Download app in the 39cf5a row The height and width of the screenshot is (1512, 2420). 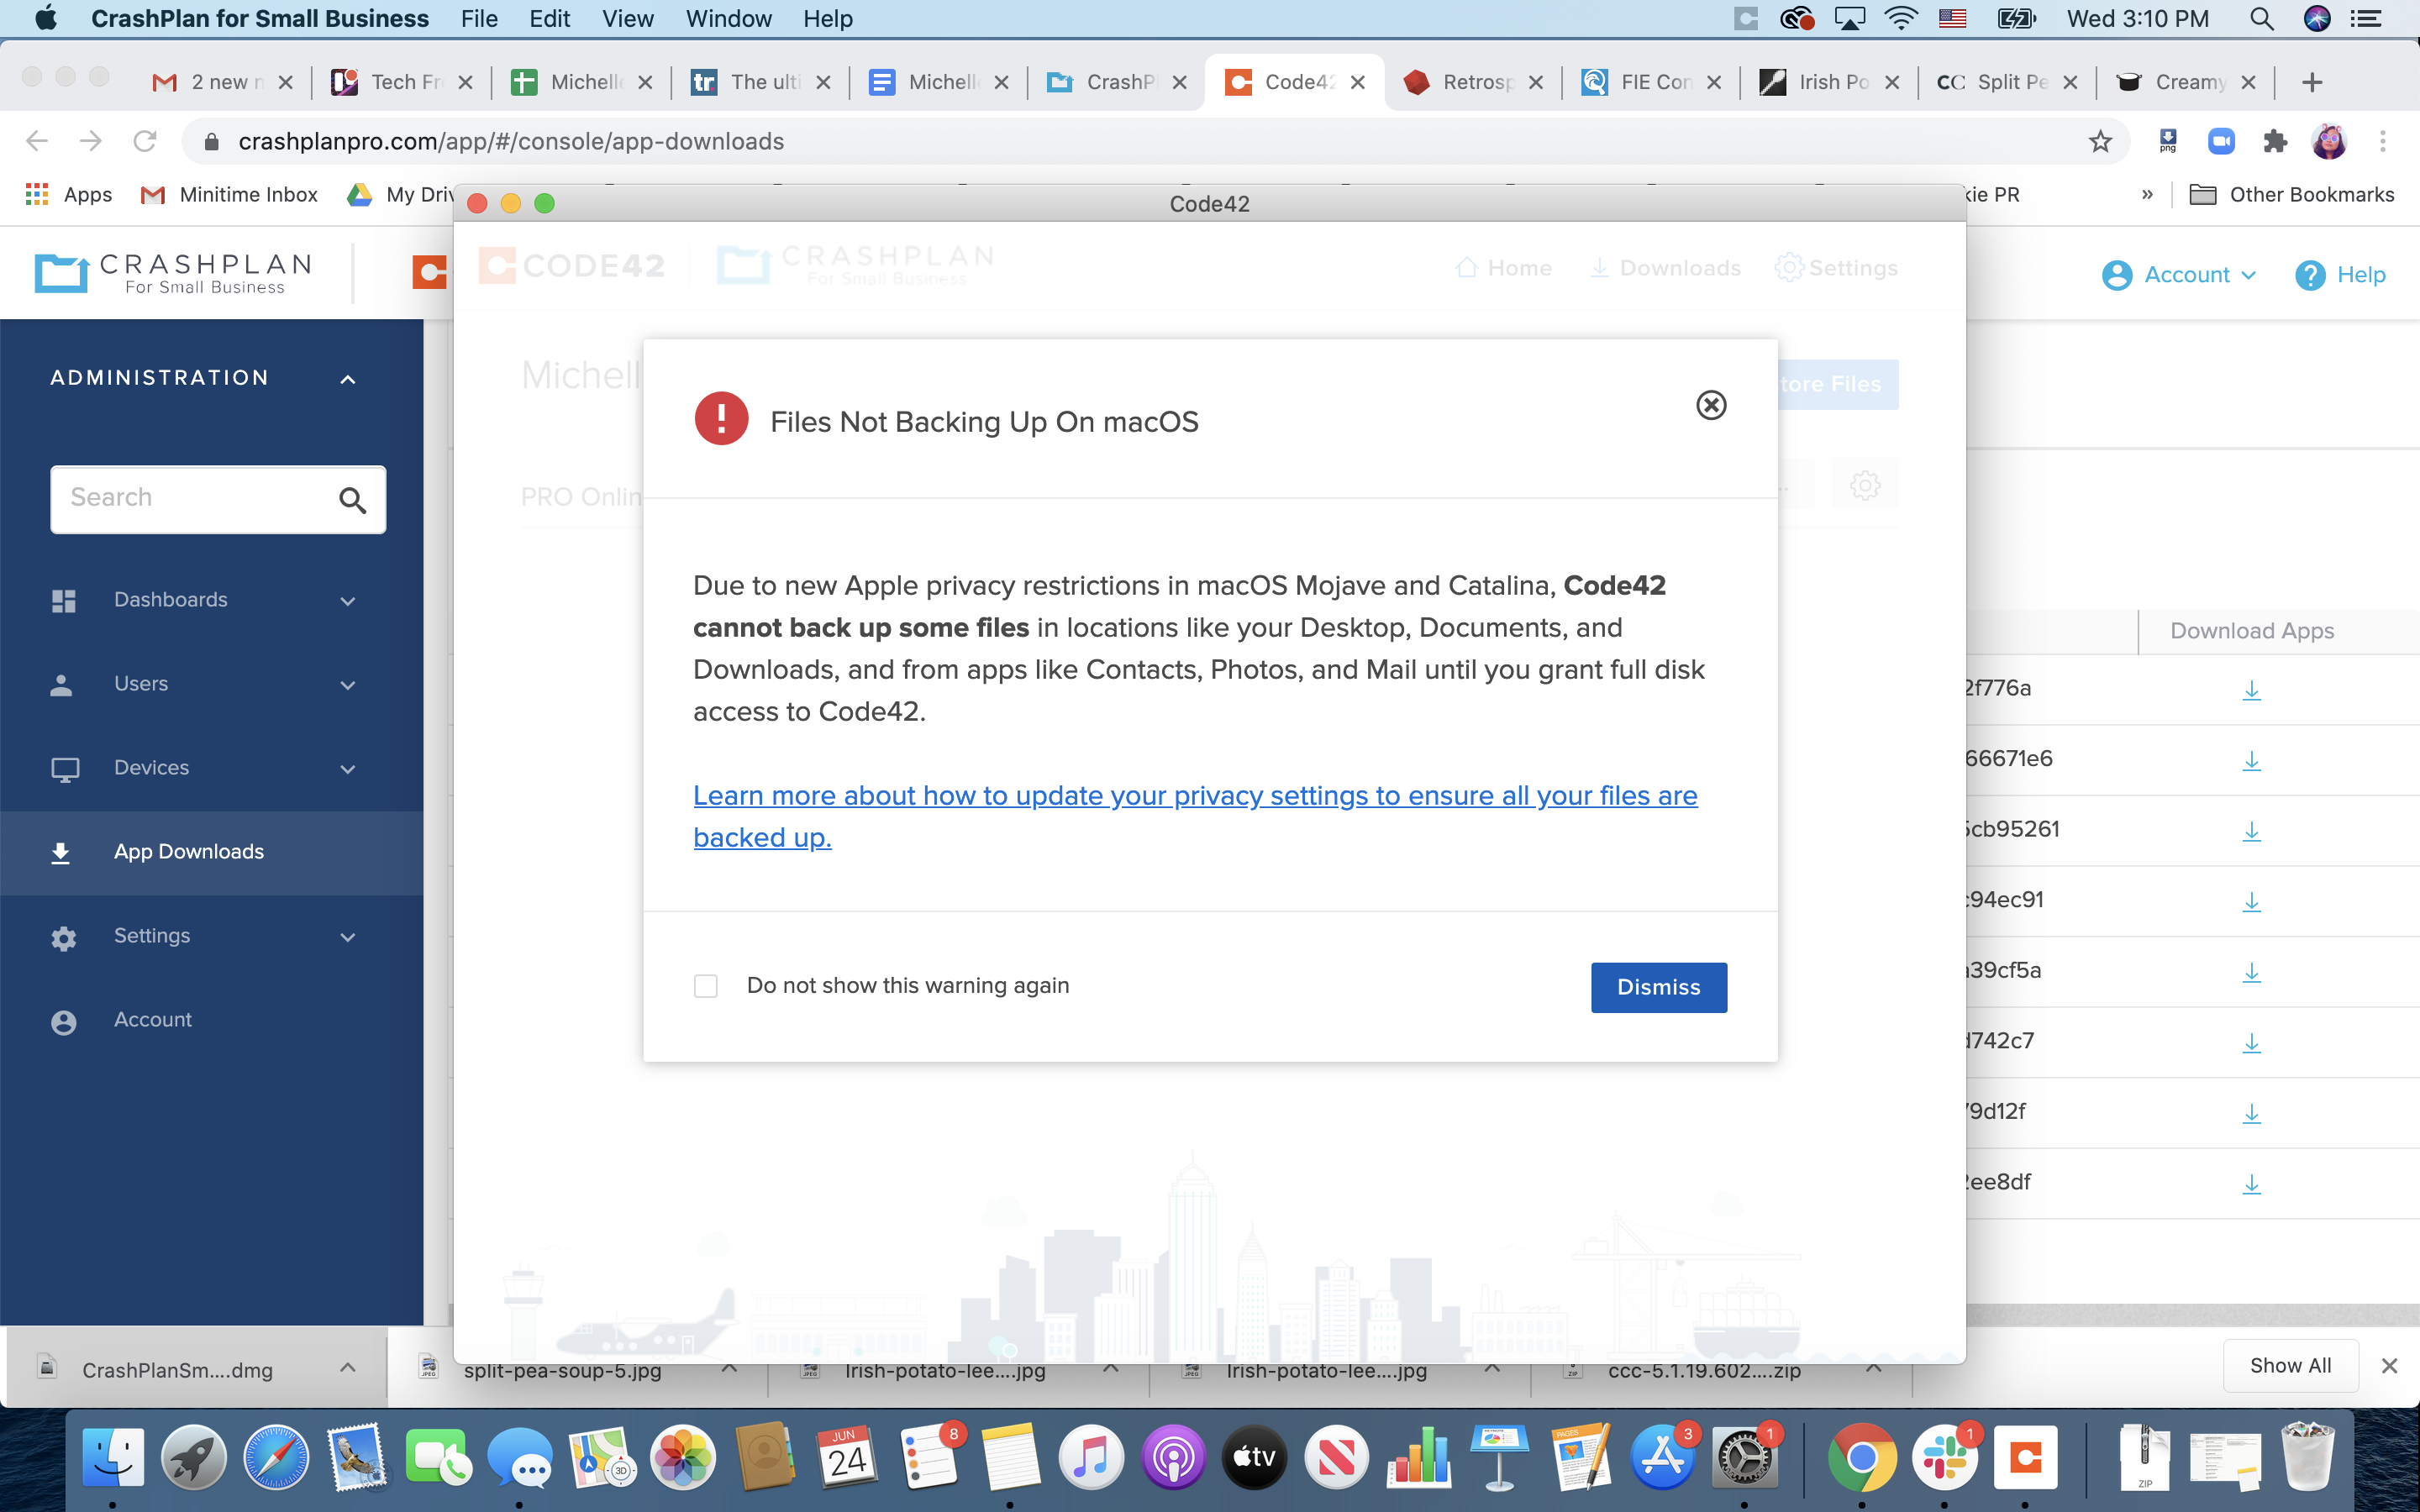click(2251, 972)
